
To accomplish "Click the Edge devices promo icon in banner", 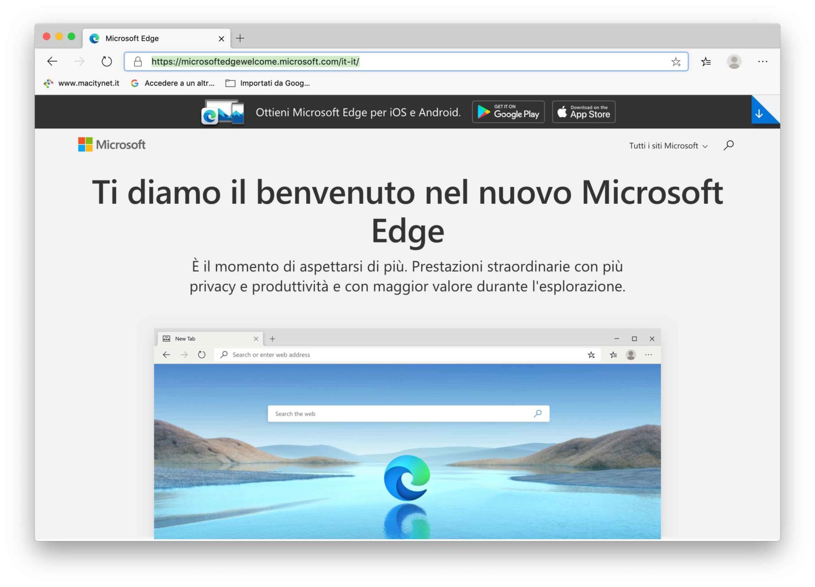I will (223, 113).
